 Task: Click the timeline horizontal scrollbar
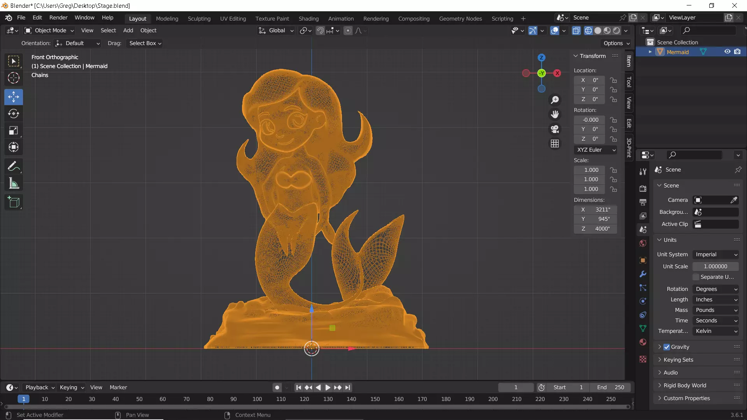tap(317, 407)
